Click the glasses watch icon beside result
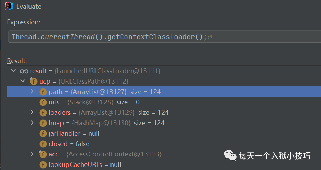Screen dimensions: 321x170 24,71
